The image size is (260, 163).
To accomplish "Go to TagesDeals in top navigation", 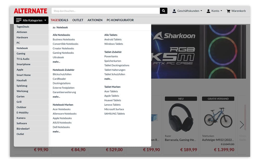I will [x=59, y=20].
